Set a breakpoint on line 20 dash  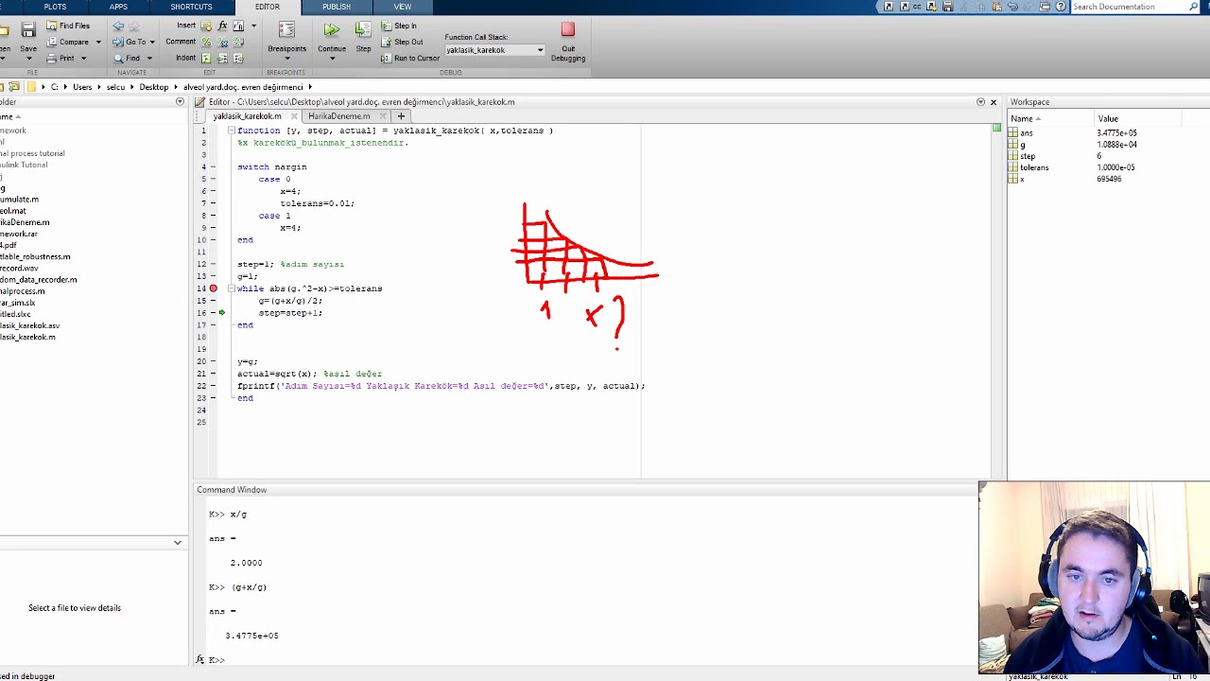pyautogui.click(x=214, y=361)
